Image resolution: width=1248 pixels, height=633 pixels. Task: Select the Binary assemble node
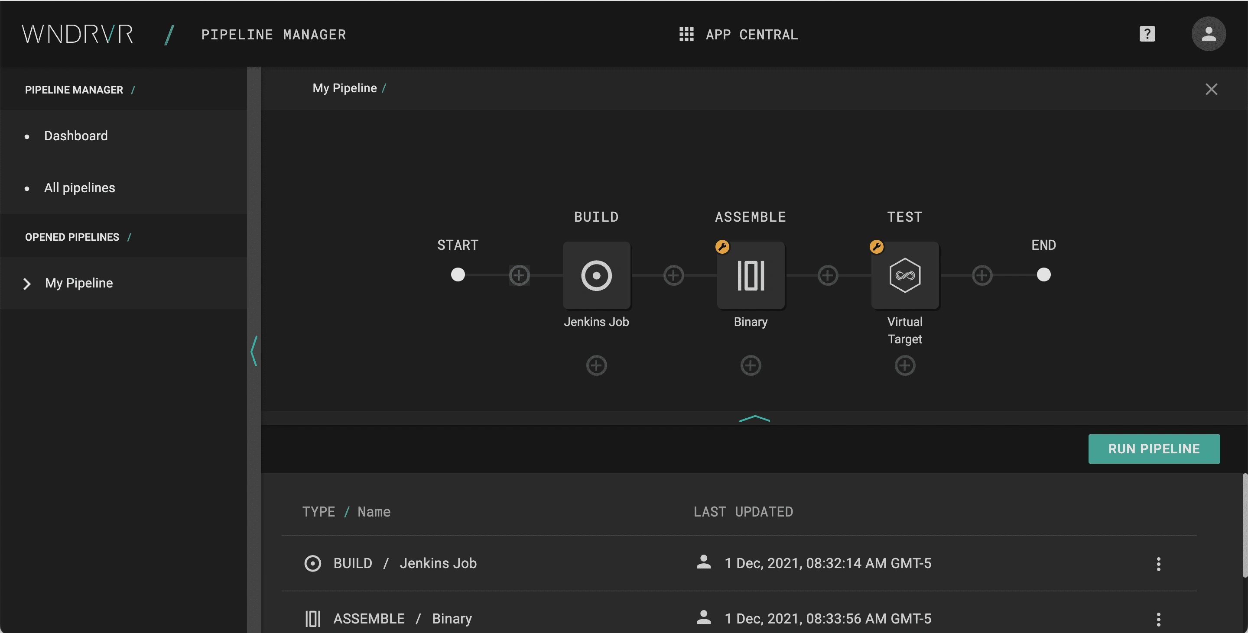click(751, 275)
